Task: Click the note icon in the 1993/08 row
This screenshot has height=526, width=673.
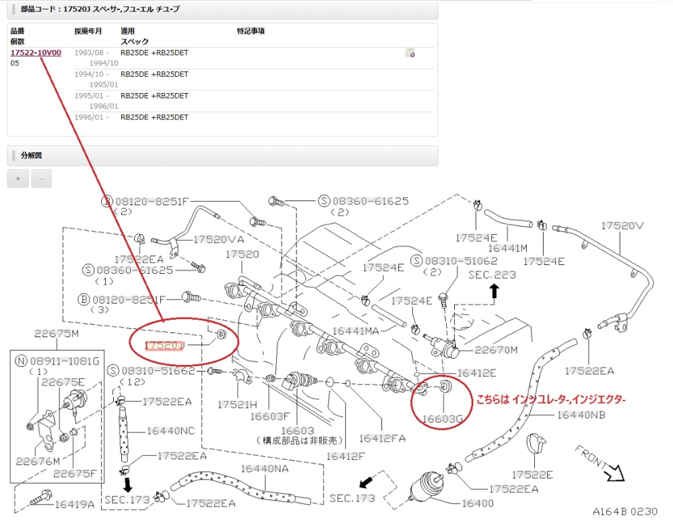Action: tap(410, 53)
